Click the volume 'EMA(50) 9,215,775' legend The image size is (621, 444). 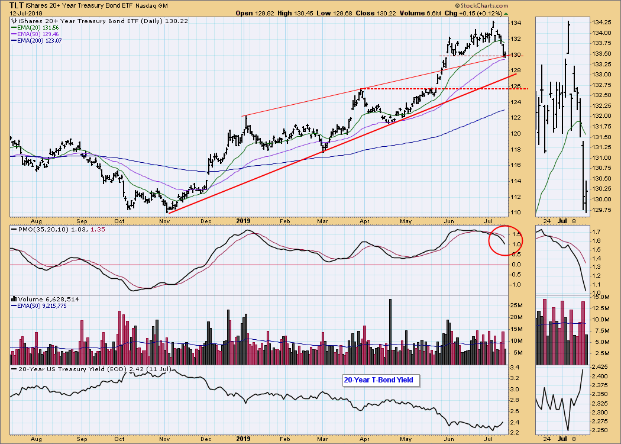click(x=39, y=306)
